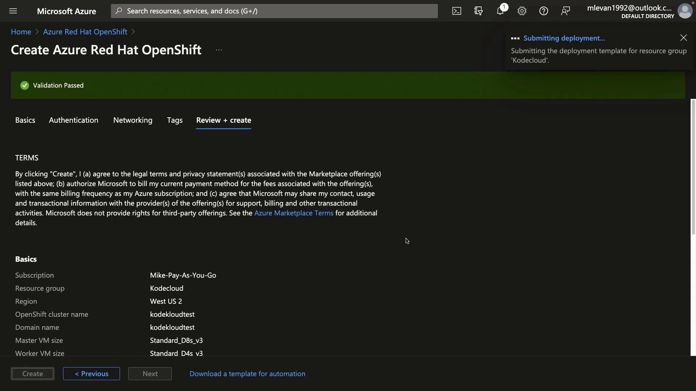Click the Submitting deployment notification title
Viewport: 696px width, 391px height.
pos(564,38)
